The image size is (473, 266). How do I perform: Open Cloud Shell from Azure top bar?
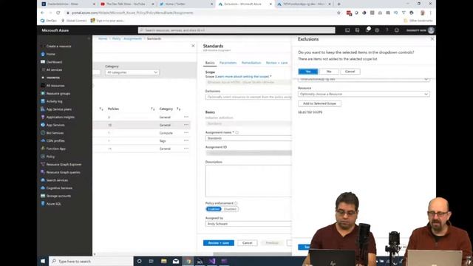point(347,30)
